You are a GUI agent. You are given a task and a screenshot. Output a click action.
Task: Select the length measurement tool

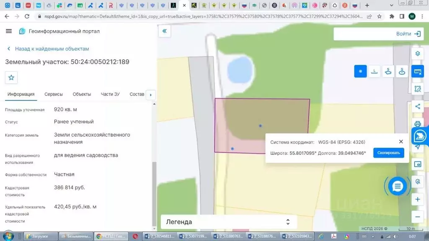coord(374,71)
